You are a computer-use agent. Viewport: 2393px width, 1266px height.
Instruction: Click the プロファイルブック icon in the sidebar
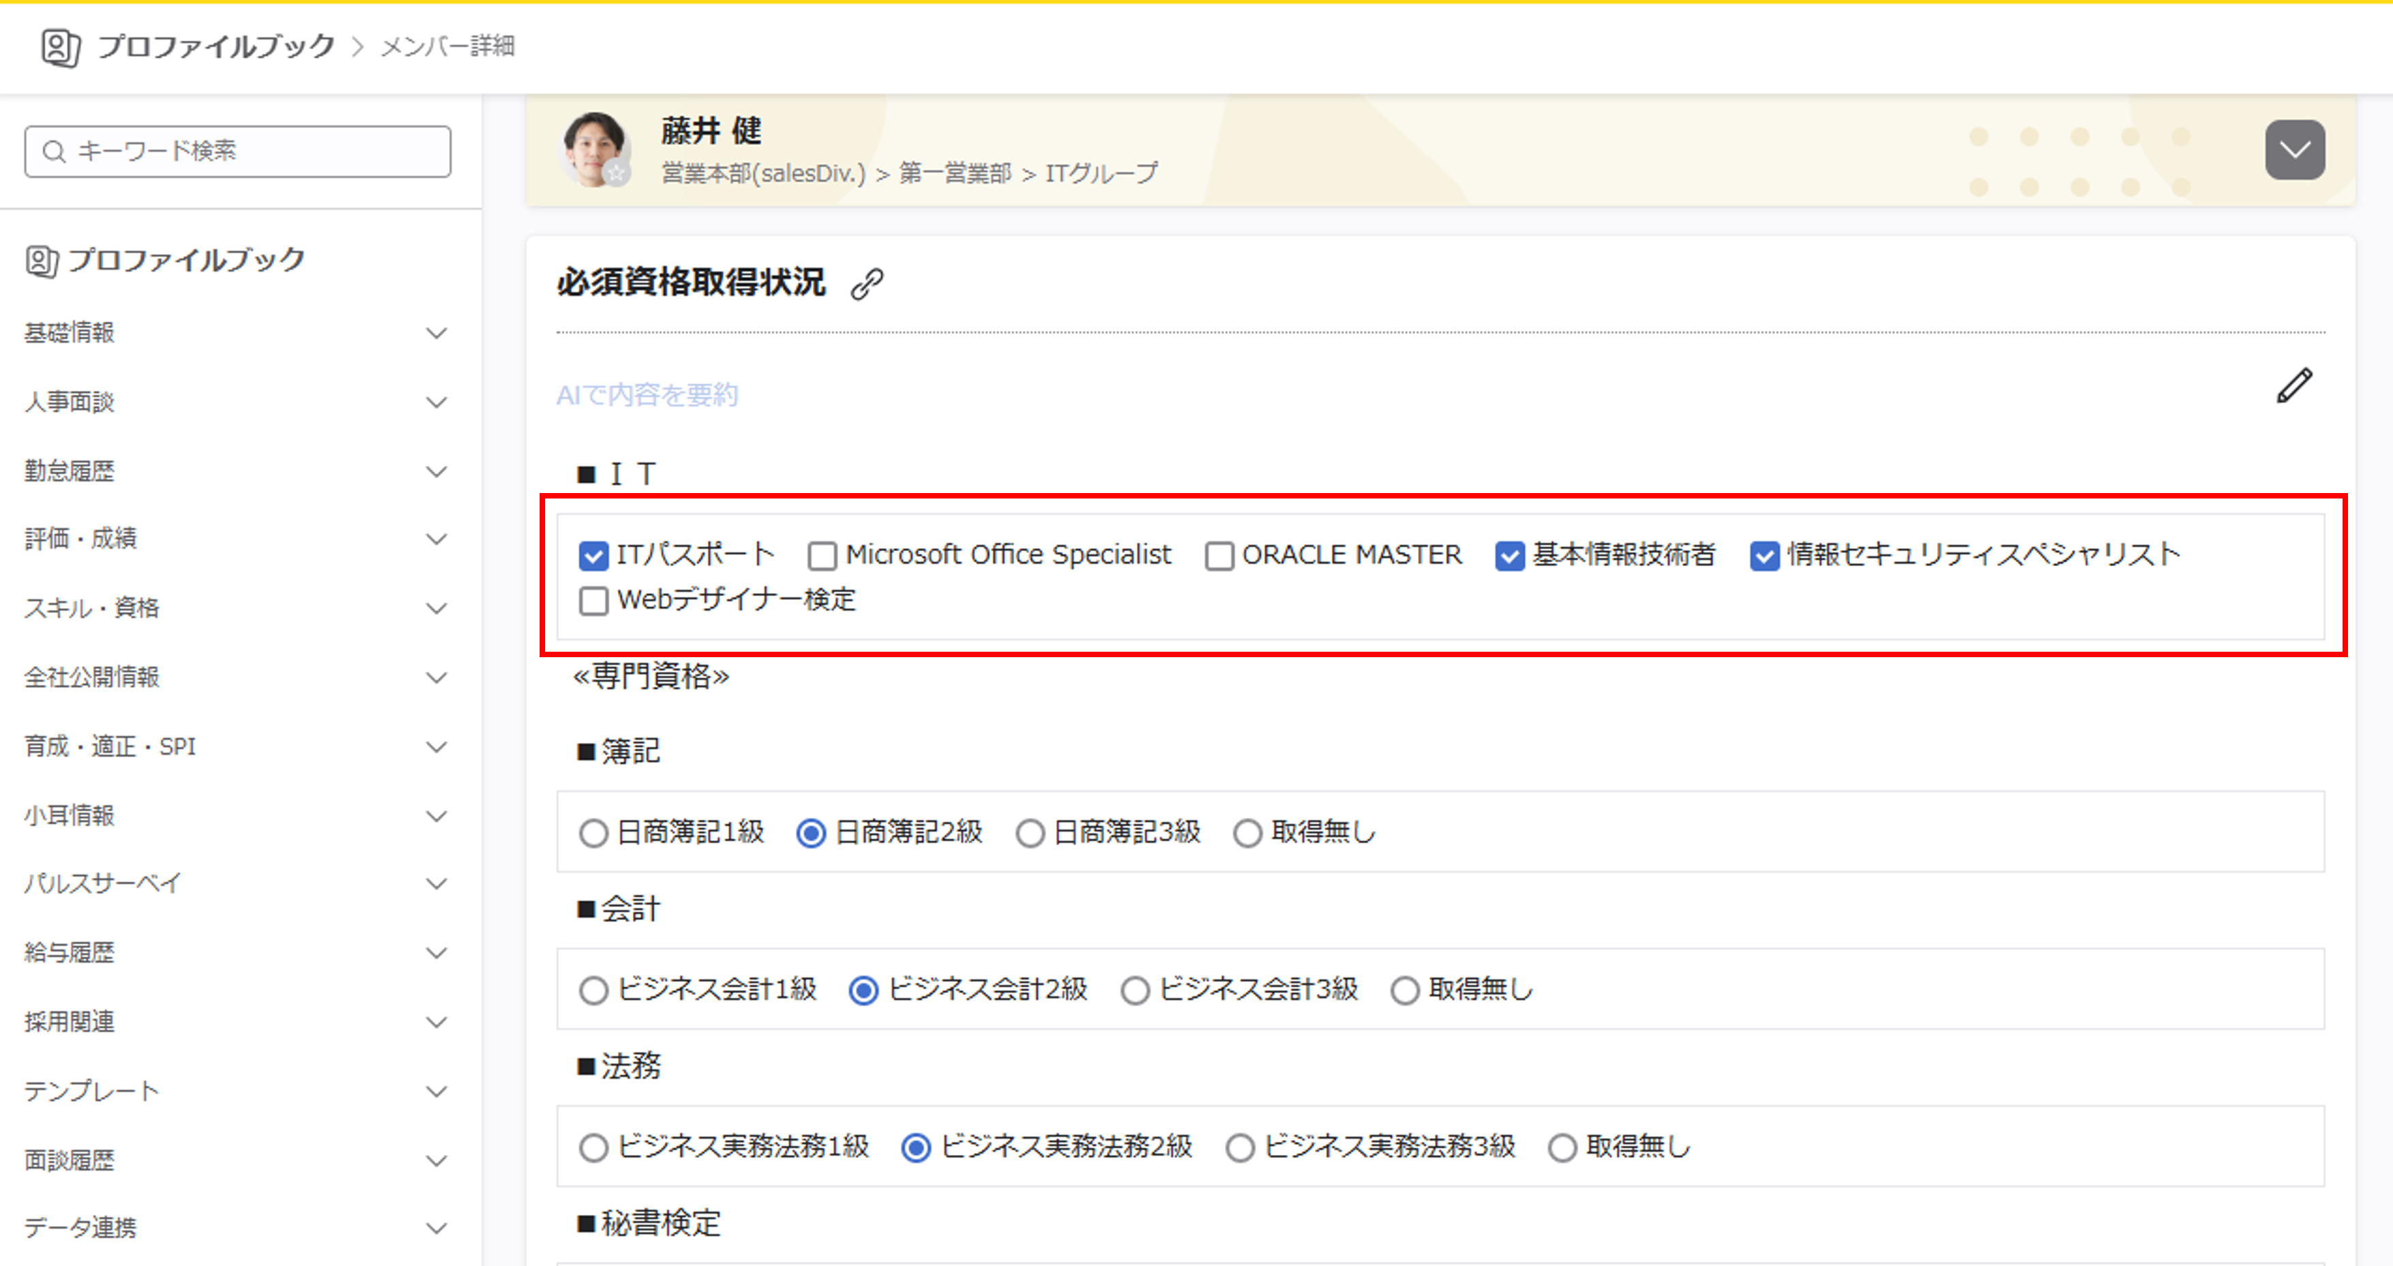[41, 261]
